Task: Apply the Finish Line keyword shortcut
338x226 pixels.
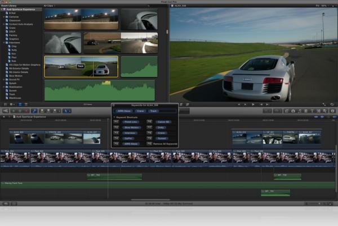Action: click(131, 122)
